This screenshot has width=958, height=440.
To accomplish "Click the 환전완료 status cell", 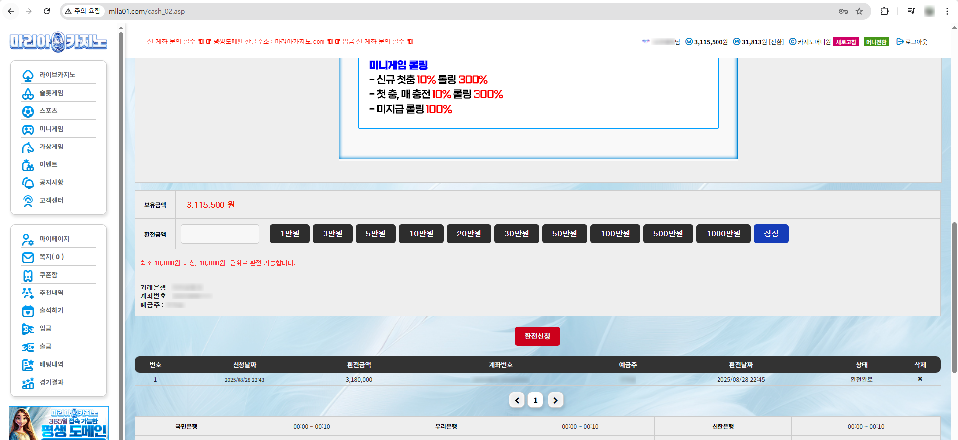I will [862, 380].
